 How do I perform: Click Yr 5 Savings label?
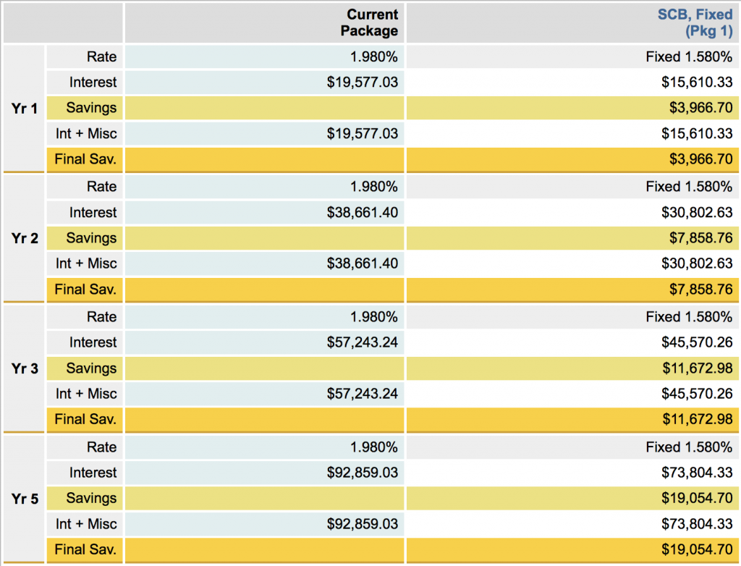(91, 499)
